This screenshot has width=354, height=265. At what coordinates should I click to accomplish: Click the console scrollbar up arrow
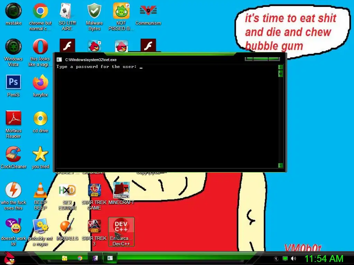pyautogui.click(x=280, y=67)
